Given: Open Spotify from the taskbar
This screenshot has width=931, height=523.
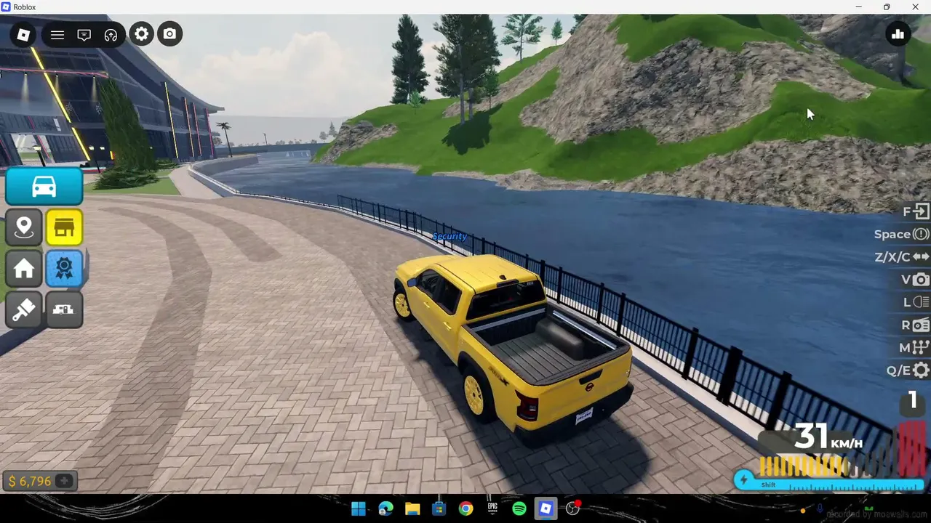Looking at the screenshot, I should point(519,508).
